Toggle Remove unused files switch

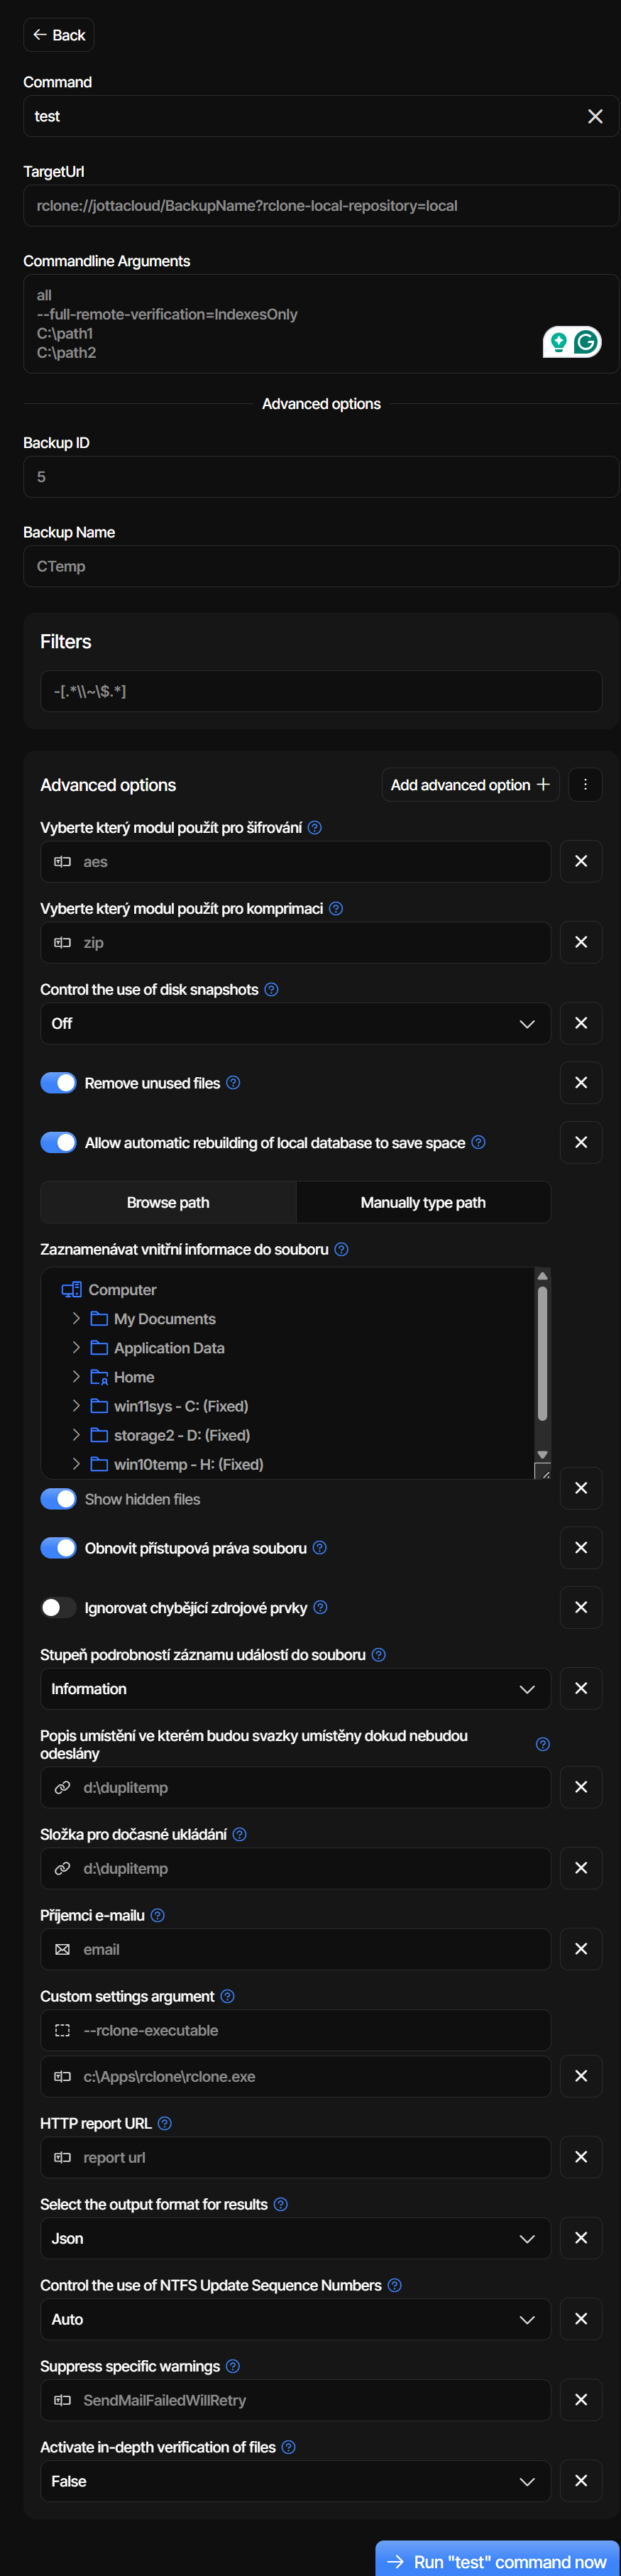click(59, 1083)
